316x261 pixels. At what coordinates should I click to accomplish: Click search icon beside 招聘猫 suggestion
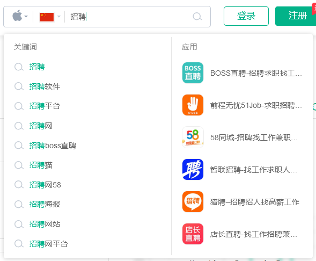click(x=19, y=165)
